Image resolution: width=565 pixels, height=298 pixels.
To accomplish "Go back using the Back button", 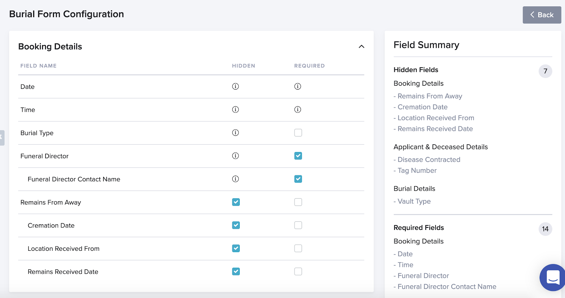I will click(542, 15).
